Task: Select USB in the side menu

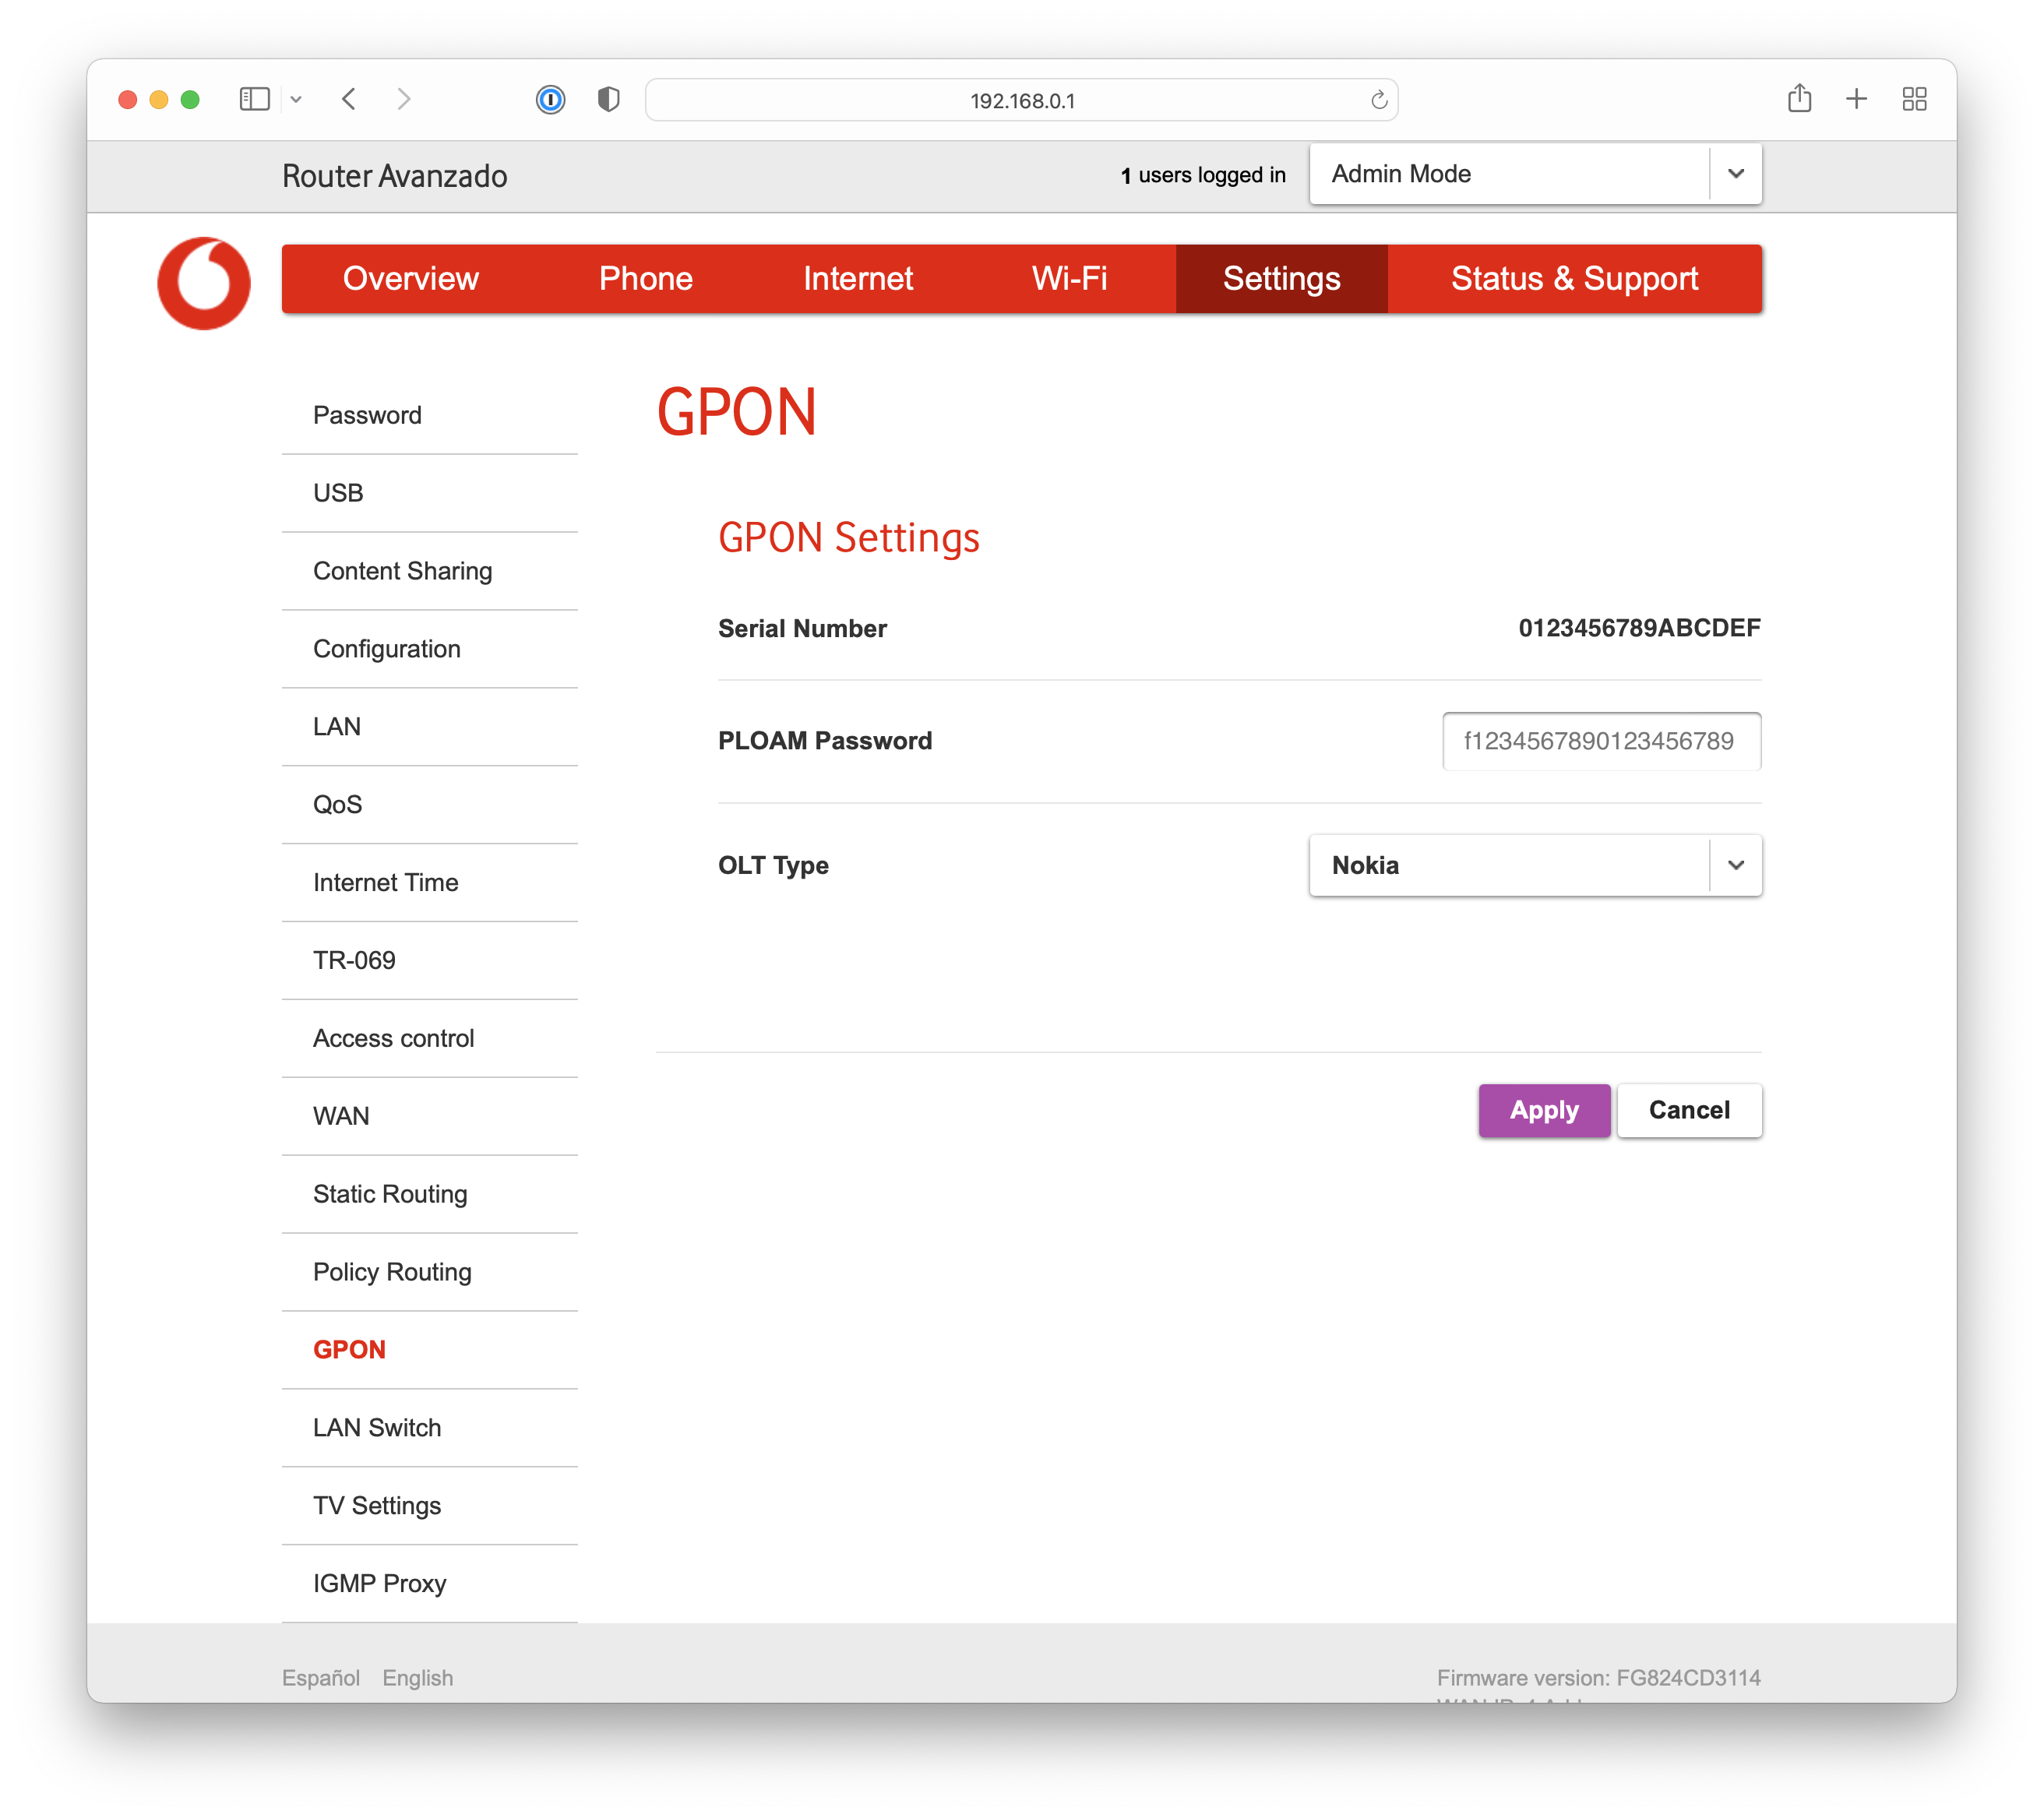Action: click(430, 493)
